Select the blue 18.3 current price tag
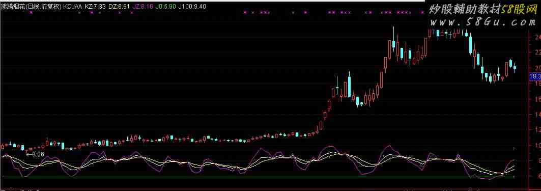 tap(534, 76)
